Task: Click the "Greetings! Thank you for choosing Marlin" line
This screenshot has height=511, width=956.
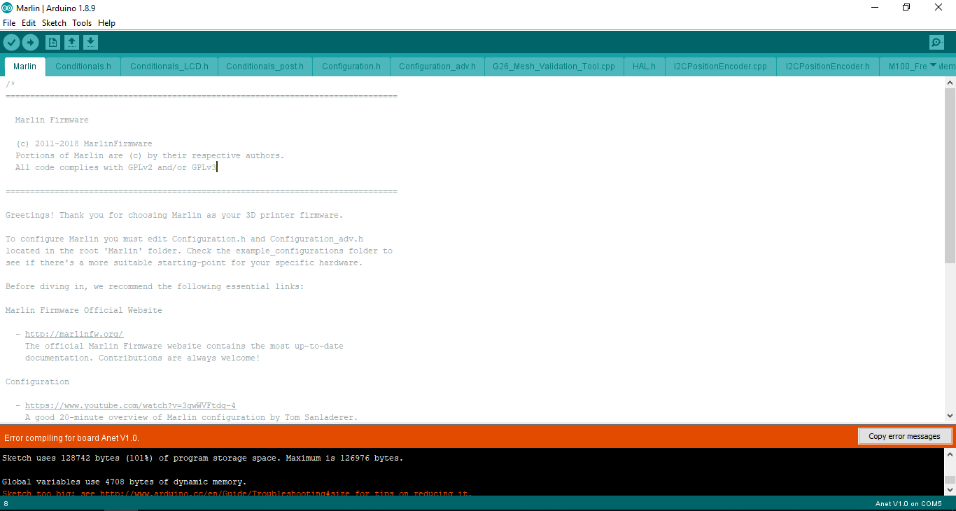Action: pyautogui.click(x=174, y=215)
